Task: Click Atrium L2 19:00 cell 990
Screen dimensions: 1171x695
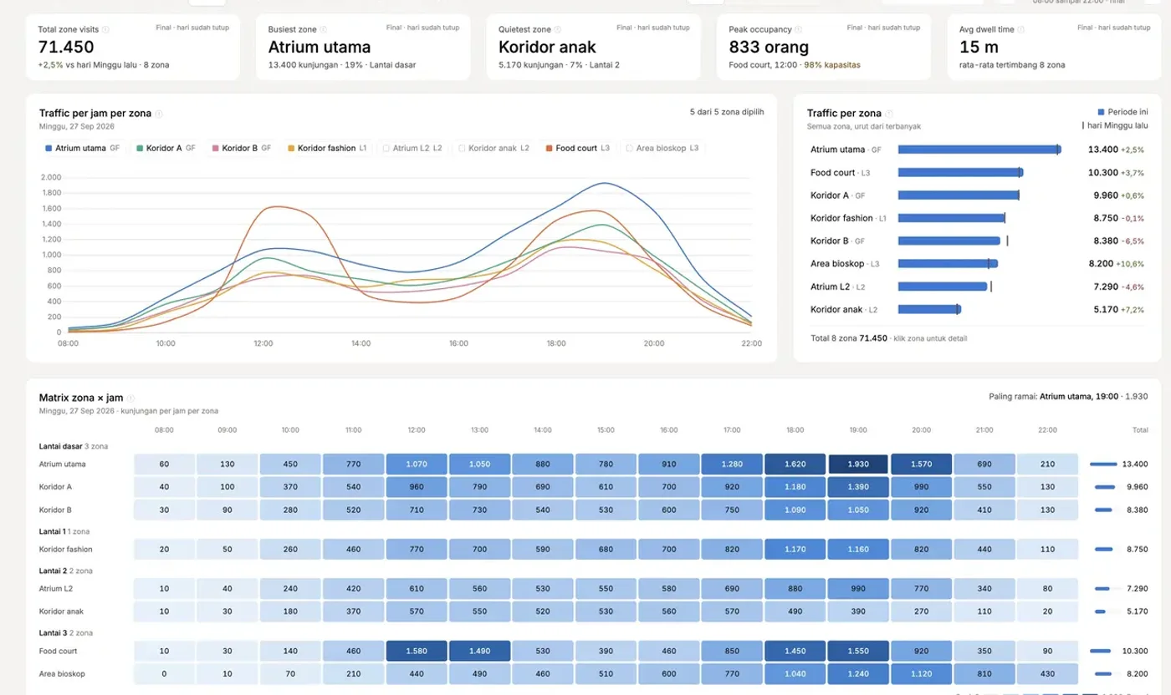Action: 858,589
